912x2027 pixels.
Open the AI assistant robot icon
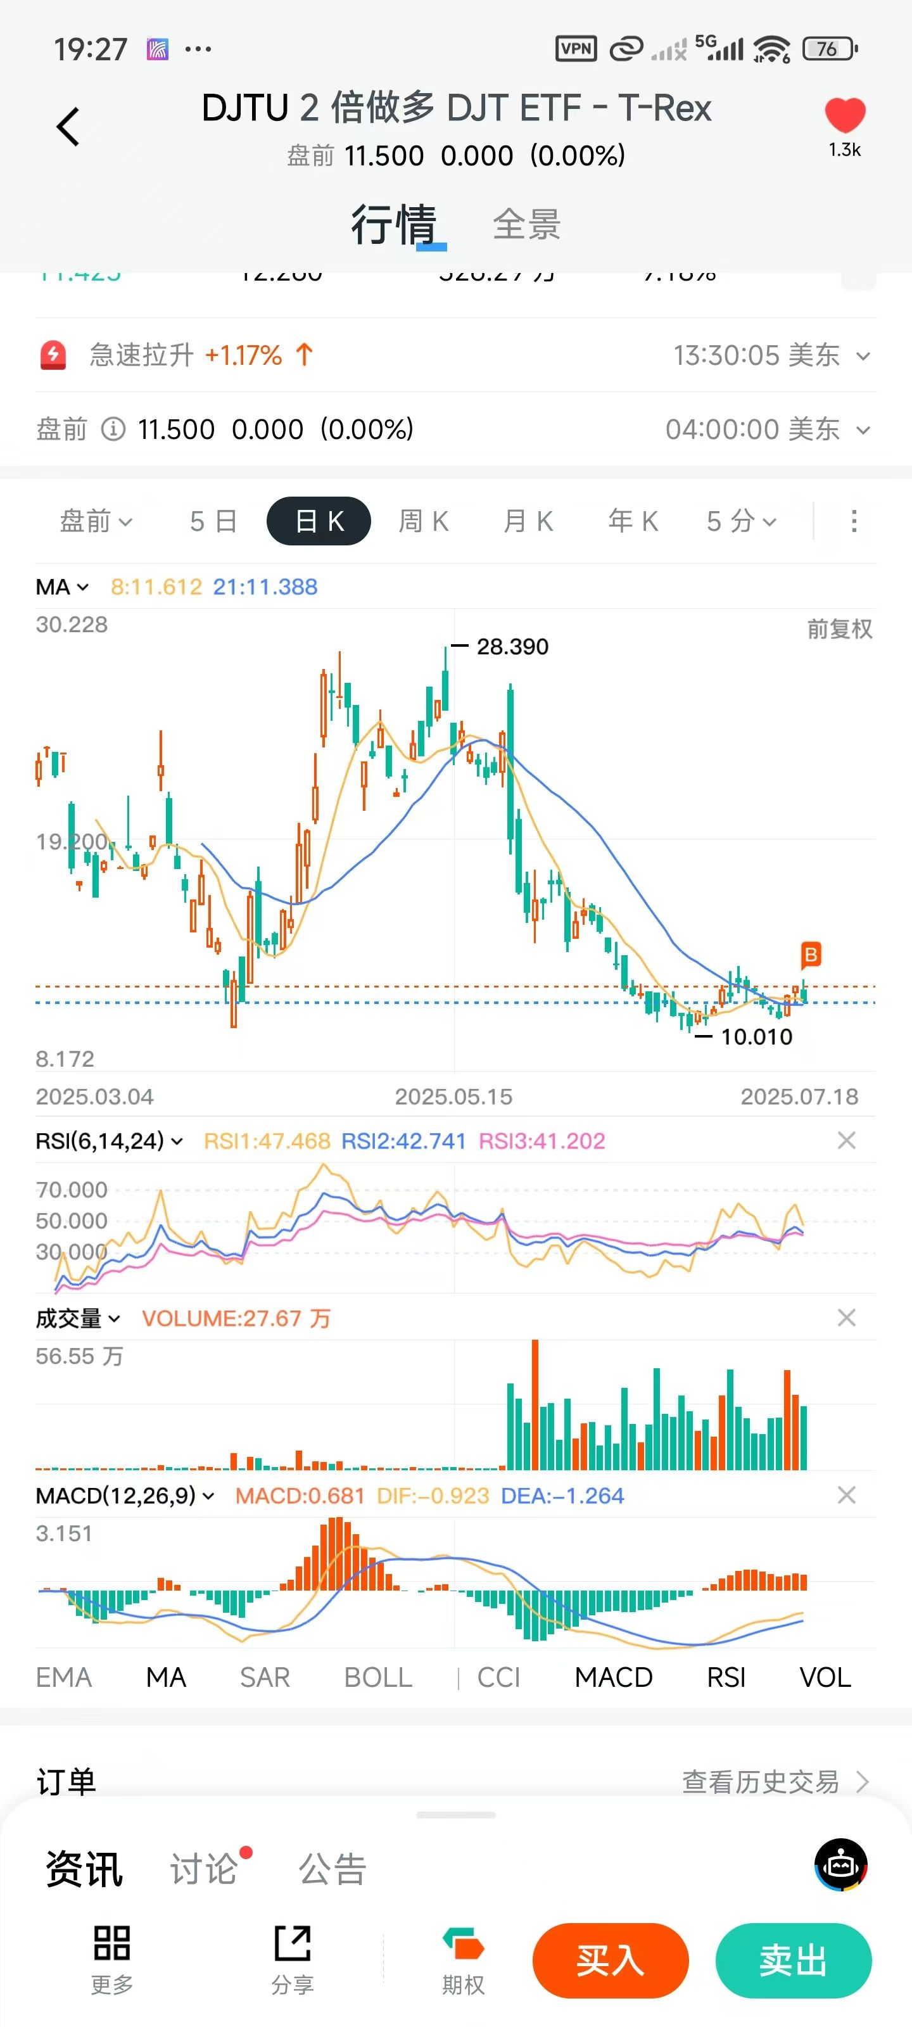pyautogui.click(x=840, y=1865)
